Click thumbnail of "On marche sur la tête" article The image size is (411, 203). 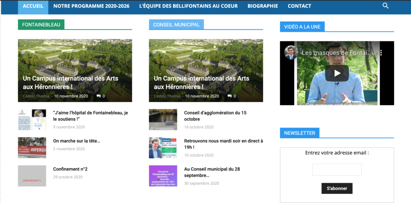pos(32,148)
